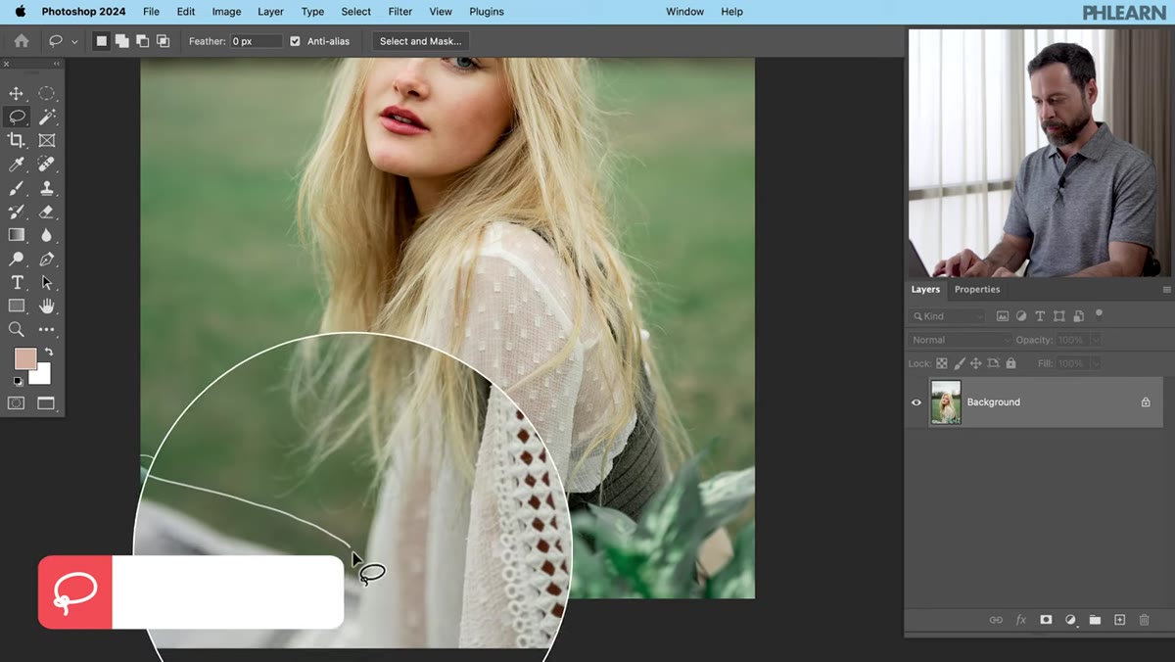This screenshot has width=1175, height=662.
Task: Create a new fill or adjustment layer
Action: 1070,620
